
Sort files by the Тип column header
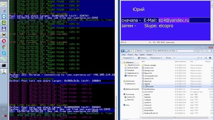point(192,61)
